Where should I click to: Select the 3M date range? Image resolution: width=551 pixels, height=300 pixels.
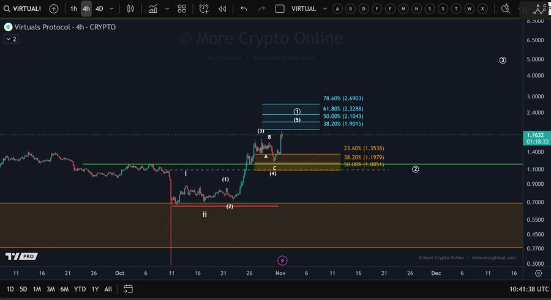51,289
